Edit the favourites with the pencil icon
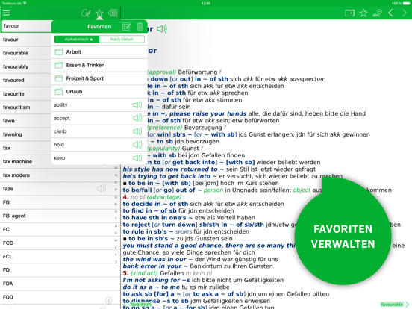The image size is (412, 309). pos(127,27)
